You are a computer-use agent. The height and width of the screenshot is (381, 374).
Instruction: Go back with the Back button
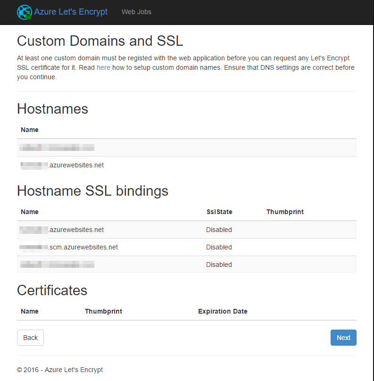click(x=30, y=338)
